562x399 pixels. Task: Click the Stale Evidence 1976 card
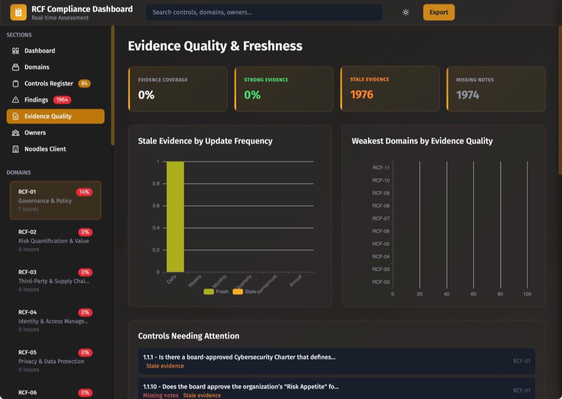point(390,89)
